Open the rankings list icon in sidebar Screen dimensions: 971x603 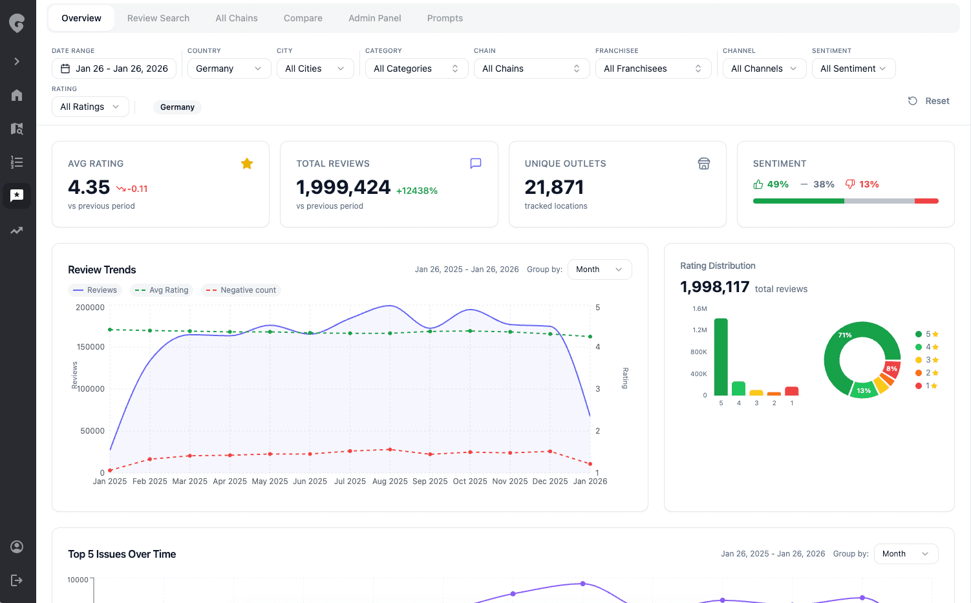pos(17,162)
